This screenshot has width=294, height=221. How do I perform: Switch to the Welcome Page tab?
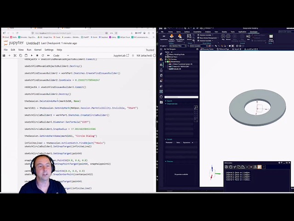[223, 49]
